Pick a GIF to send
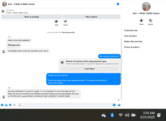166x121 pixels. [x=14, y=105]
